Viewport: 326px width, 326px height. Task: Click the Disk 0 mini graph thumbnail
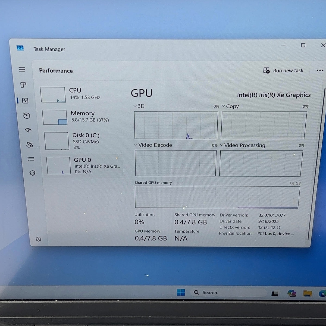[57, 141]
